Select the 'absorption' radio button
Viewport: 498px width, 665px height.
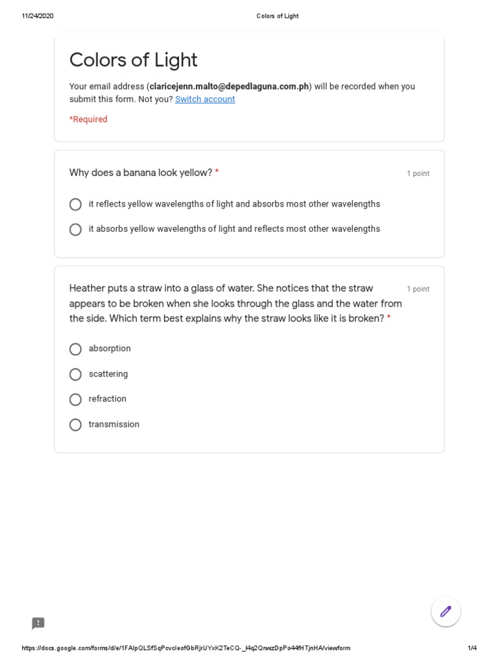(76, 349)
